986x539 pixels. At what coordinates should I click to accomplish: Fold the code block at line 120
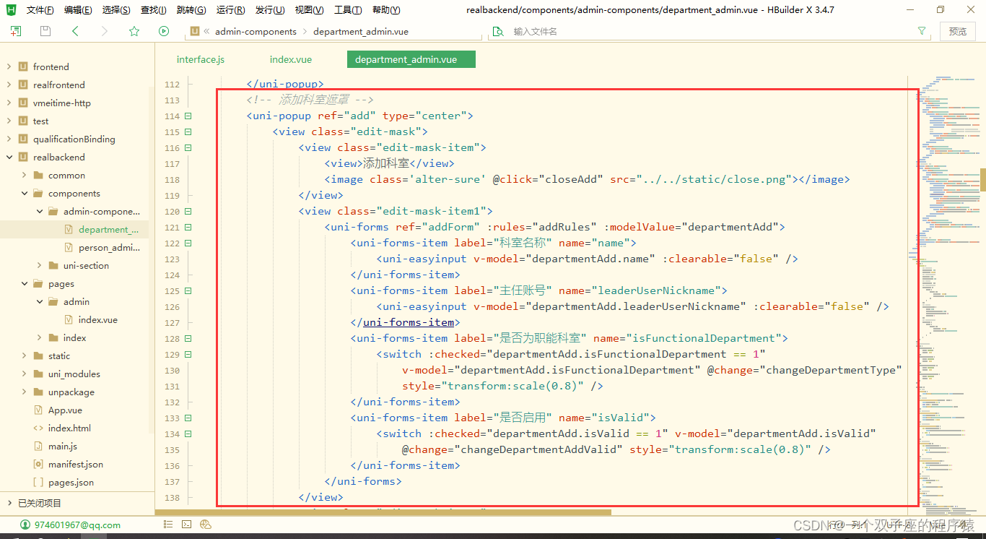click(188, 212)
